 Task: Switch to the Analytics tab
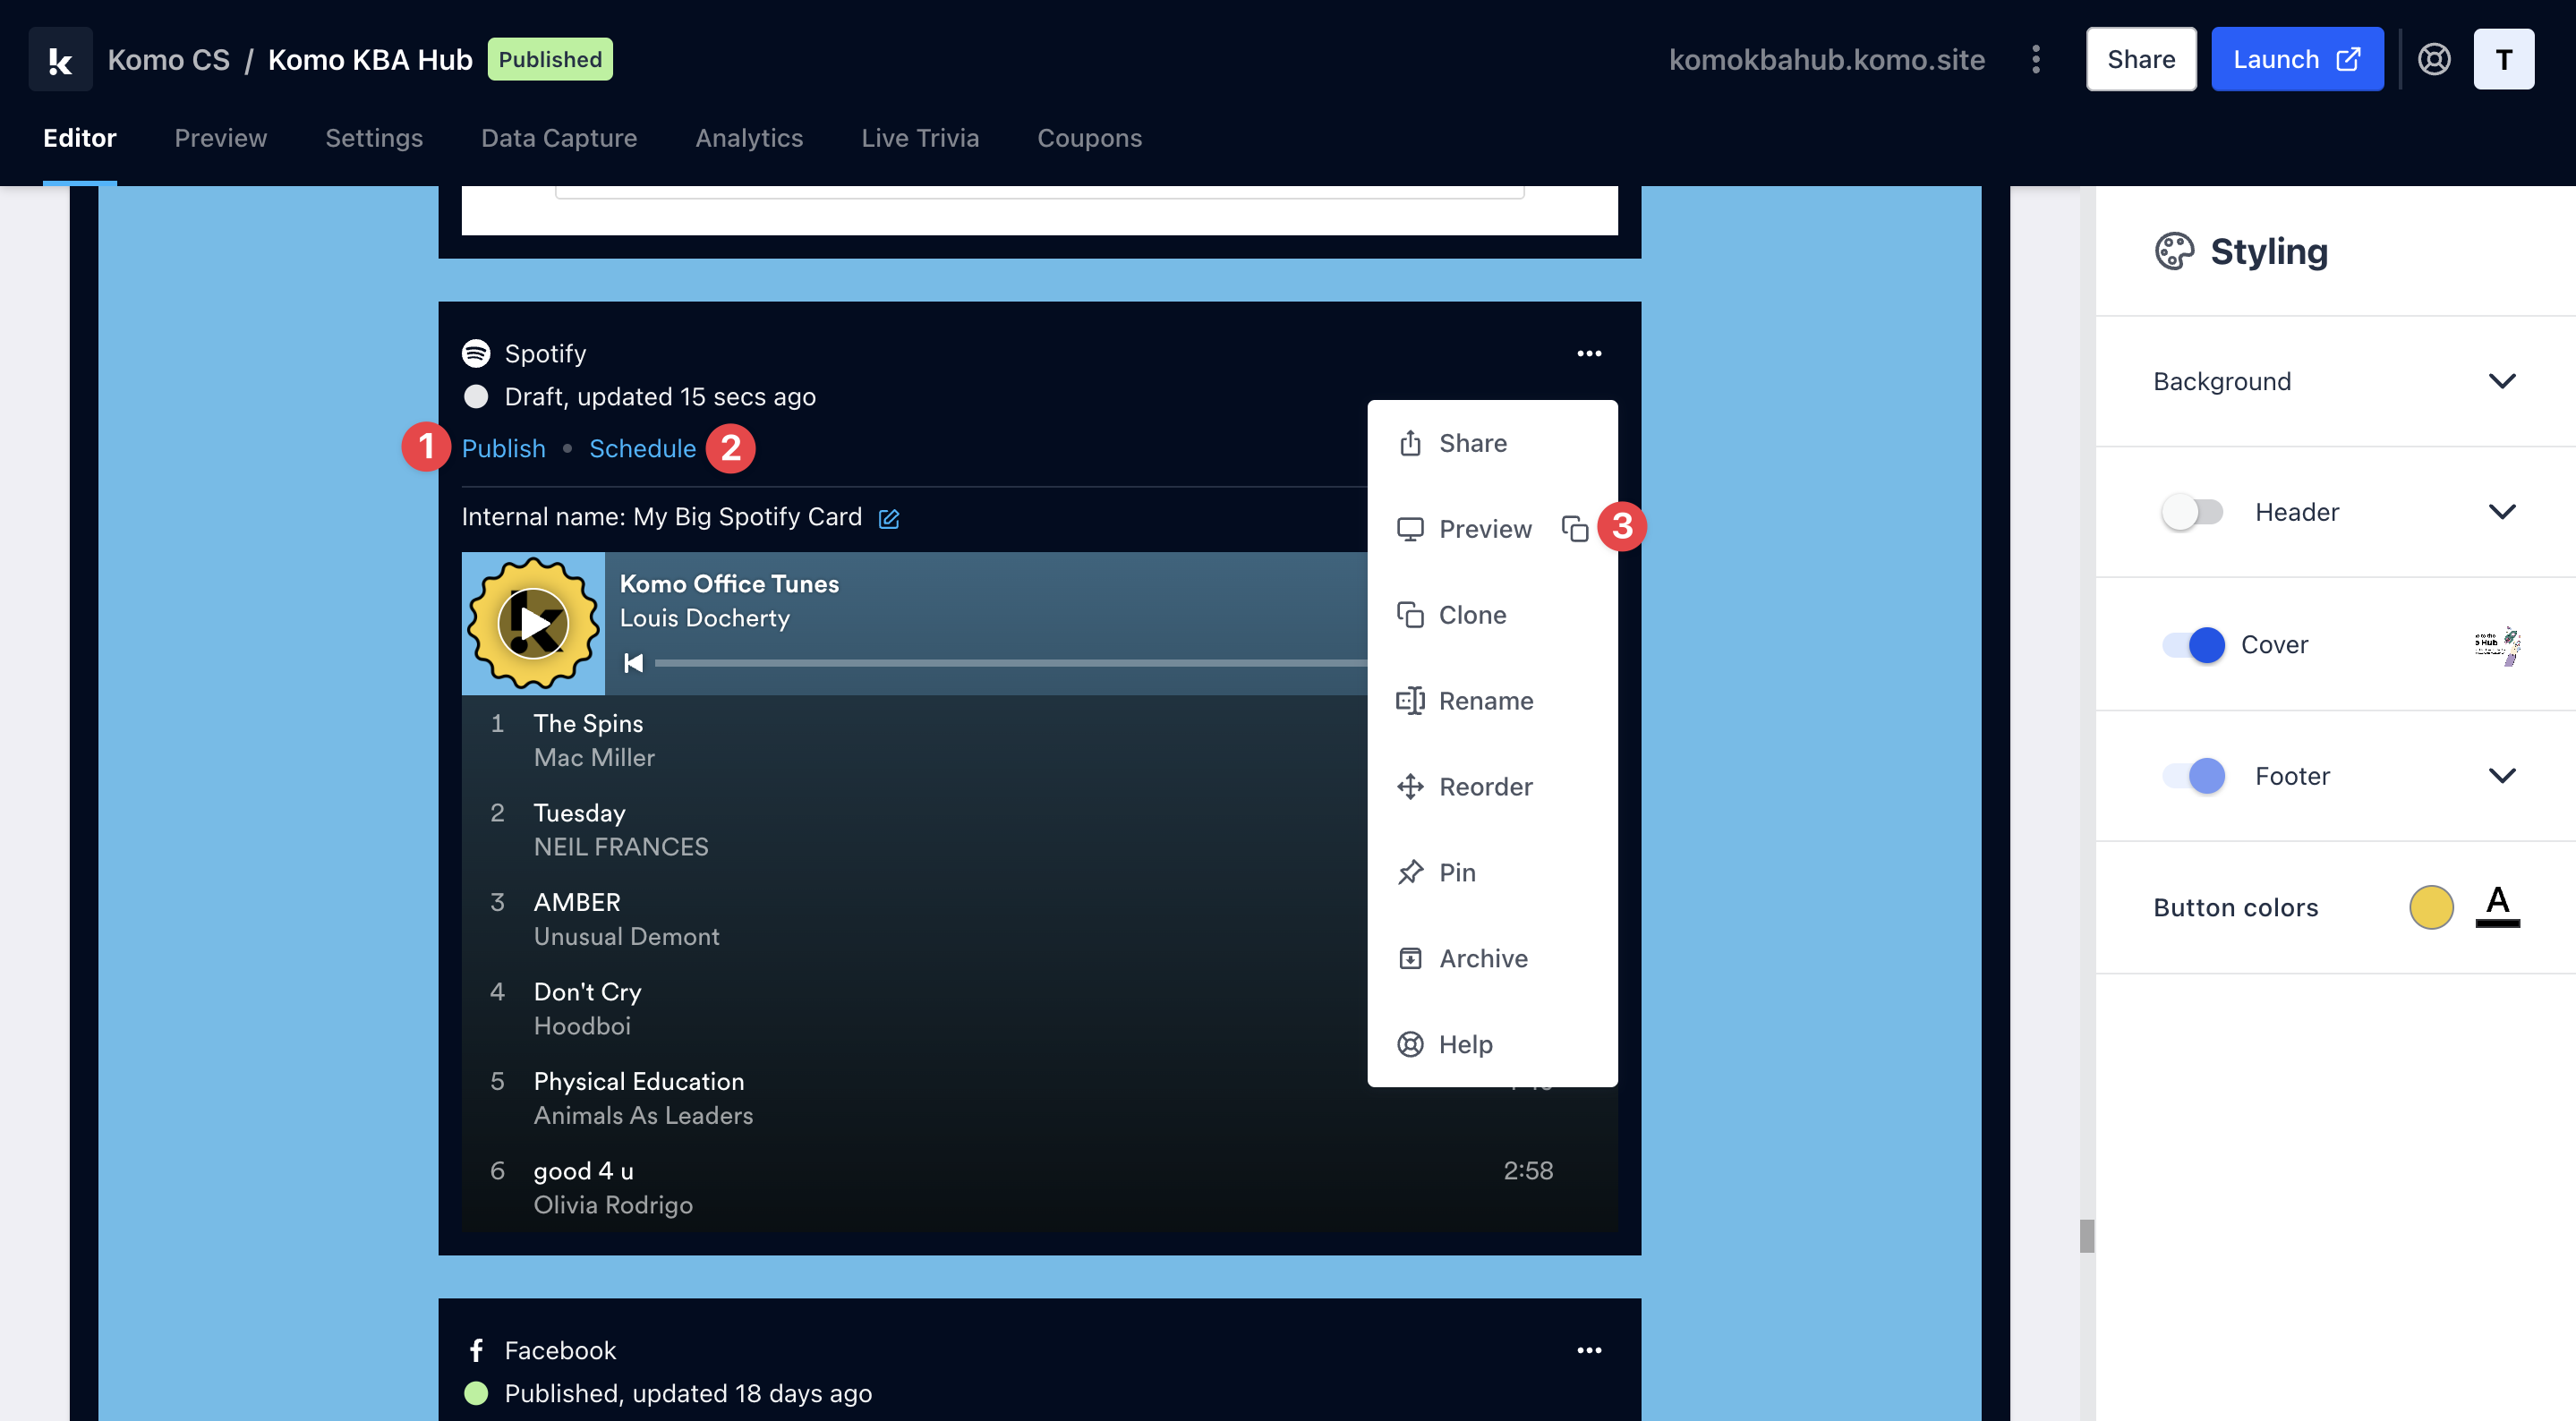pos(748,138)
